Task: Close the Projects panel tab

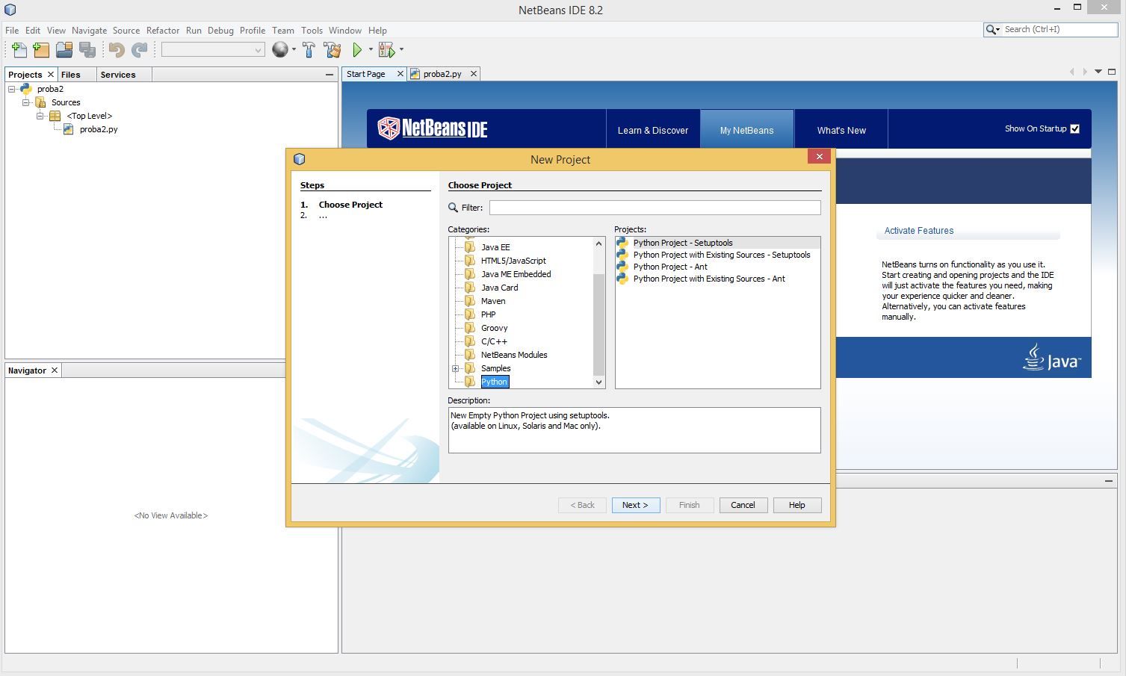Action: click(51, 75)
